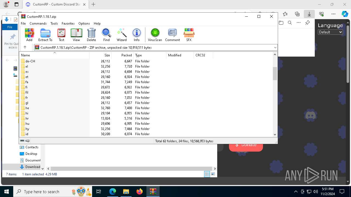The width and height of the screenshot is (351, 197).
Task: Select the Desktop item in navigation pane
Action: 31,154
